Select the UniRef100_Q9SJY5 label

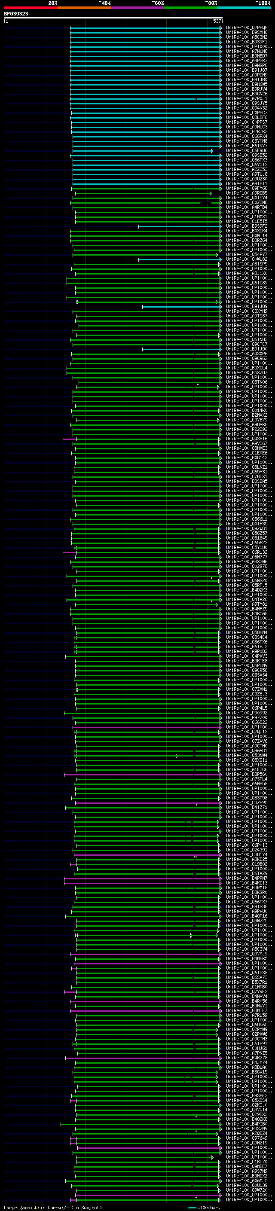(x=247, y=104)
